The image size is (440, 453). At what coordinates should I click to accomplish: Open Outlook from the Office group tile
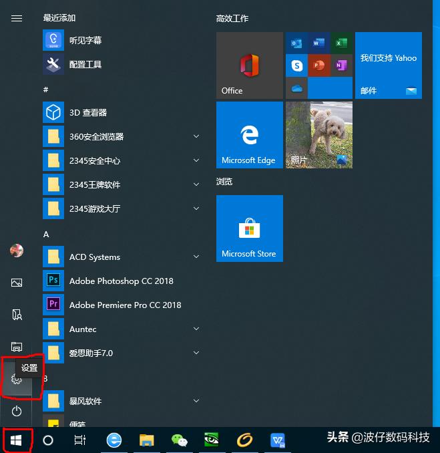tap(296, 43)
